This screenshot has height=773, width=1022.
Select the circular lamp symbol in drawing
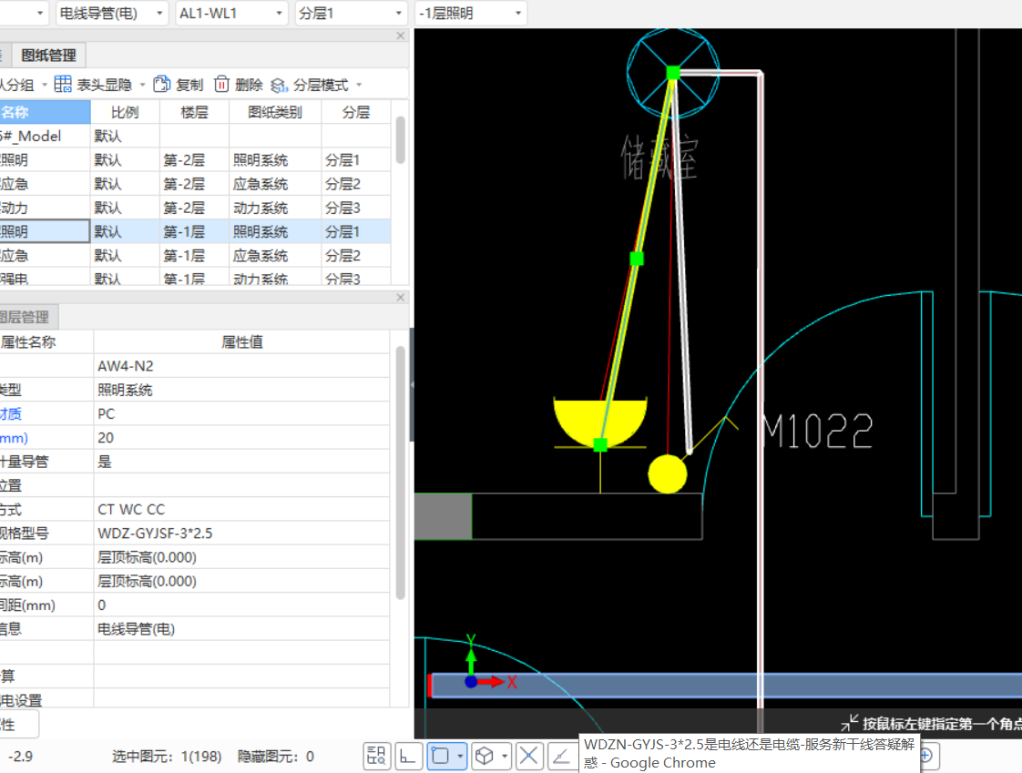coord(673,72)
